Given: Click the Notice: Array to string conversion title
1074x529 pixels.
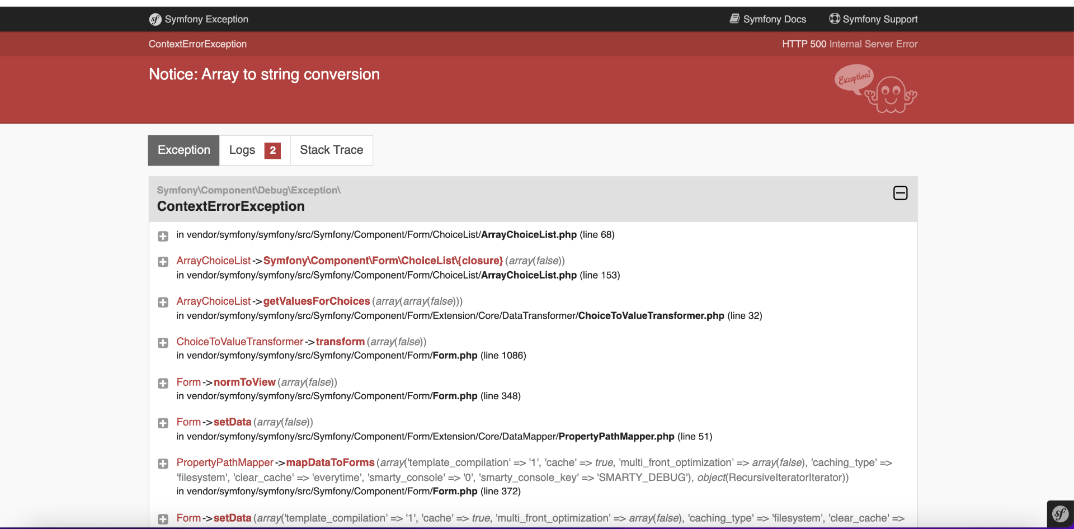Looking at the screenshot, I should coord(264,74).
